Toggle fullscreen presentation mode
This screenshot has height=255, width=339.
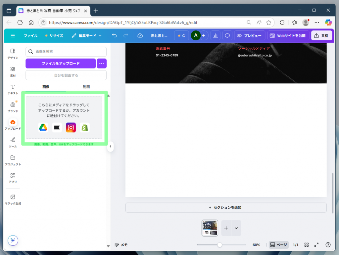click(316, 245)
